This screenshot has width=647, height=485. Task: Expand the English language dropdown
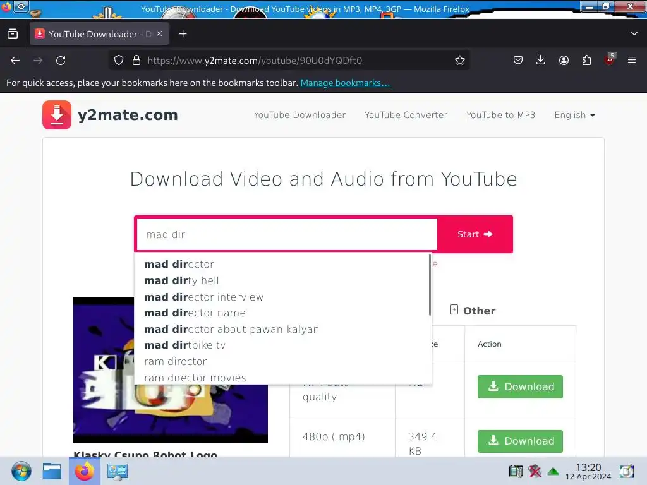pos(574,115)
